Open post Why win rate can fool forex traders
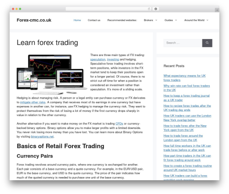The width and height of the screenshot is (229, 194). point(186,88)
